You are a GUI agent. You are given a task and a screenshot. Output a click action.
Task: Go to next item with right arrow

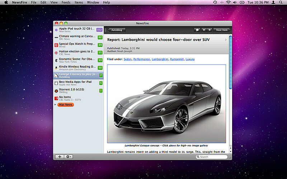click(x=210, y=30)
